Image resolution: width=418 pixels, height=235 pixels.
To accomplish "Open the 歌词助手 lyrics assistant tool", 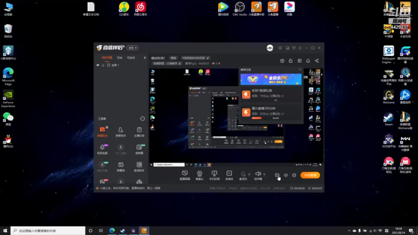I will (139, 167).
